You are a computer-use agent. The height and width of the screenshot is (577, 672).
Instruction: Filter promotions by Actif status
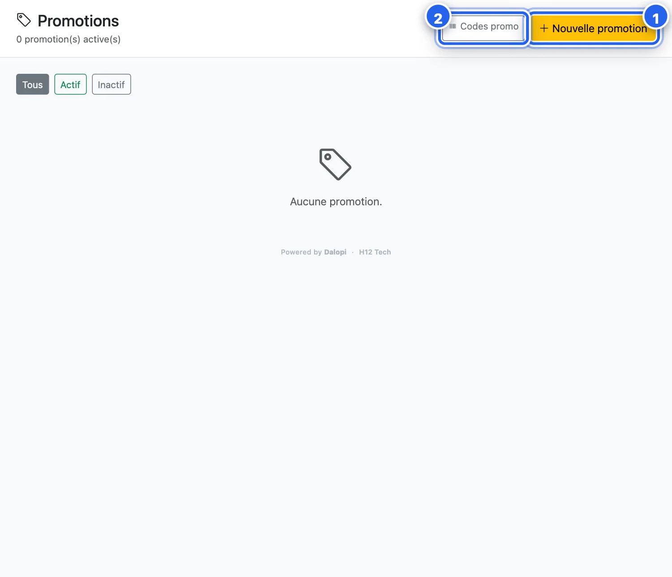pos(70,85)
